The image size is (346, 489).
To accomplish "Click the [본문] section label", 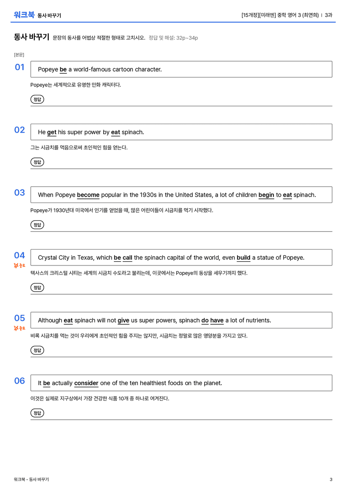I will (19, 54).
